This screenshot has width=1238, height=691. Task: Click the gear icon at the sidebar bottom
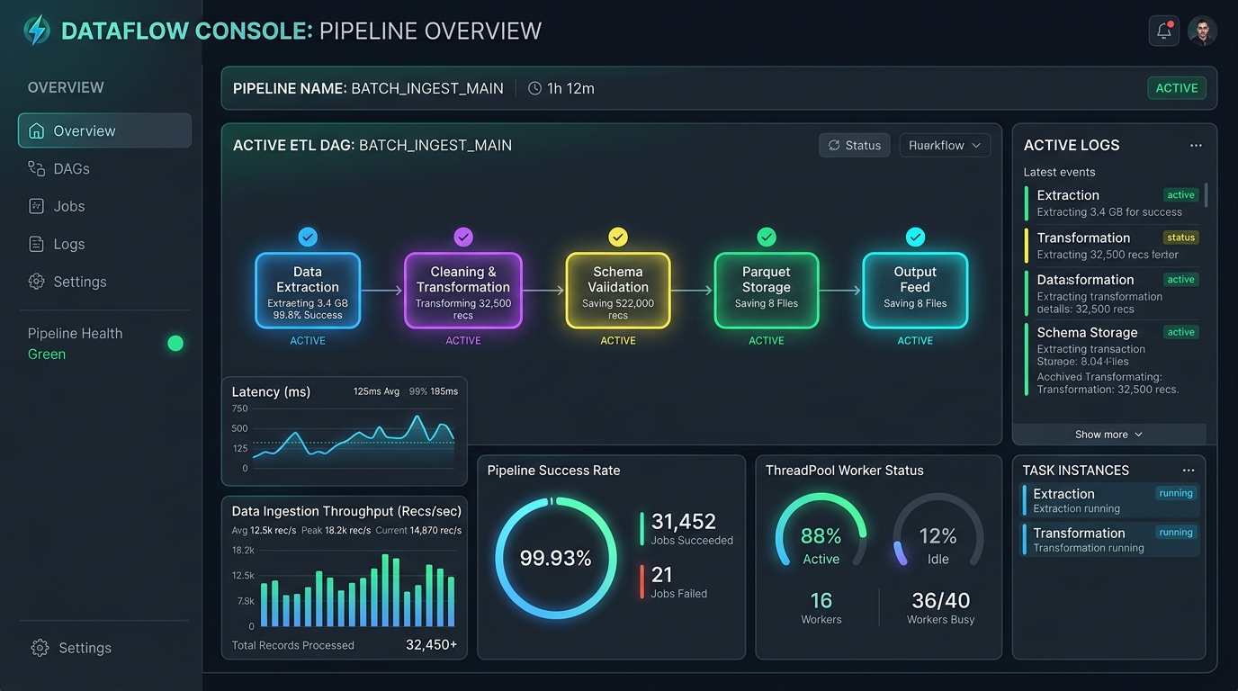(40, 648)
